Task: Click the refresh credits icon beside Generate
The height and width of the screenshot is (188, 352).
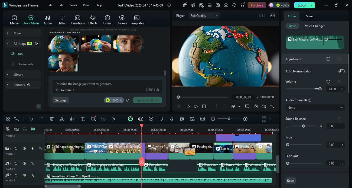Action: [128, 100]
